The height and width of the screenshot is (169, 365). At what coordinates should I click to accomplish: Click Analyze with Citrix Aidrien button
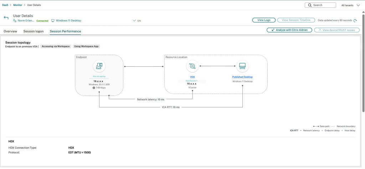(289, 30)
